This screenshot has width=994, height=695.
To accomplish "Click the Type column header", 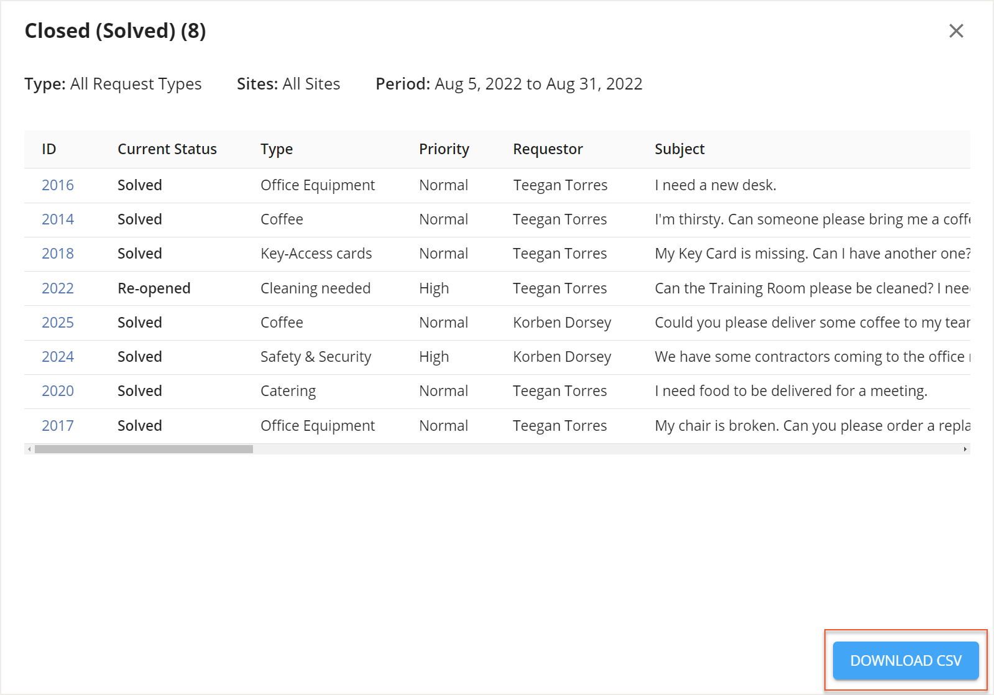I will click(277, 149).
